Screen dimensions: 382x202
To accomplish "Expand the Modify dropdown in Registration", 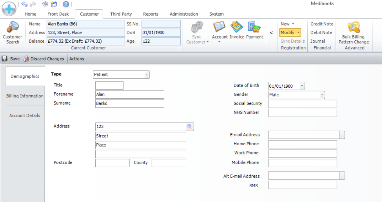I will [298, 33].
